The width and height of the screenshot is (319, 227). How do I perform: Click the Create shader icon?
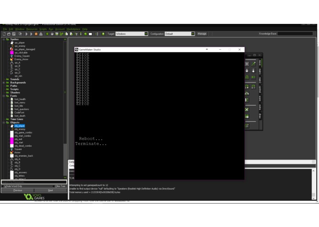pos(71,34)
